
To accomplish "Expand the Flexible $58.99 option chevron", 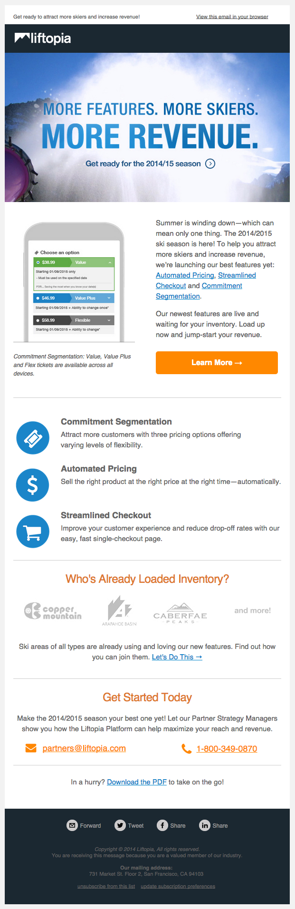I will click(109, 320).
